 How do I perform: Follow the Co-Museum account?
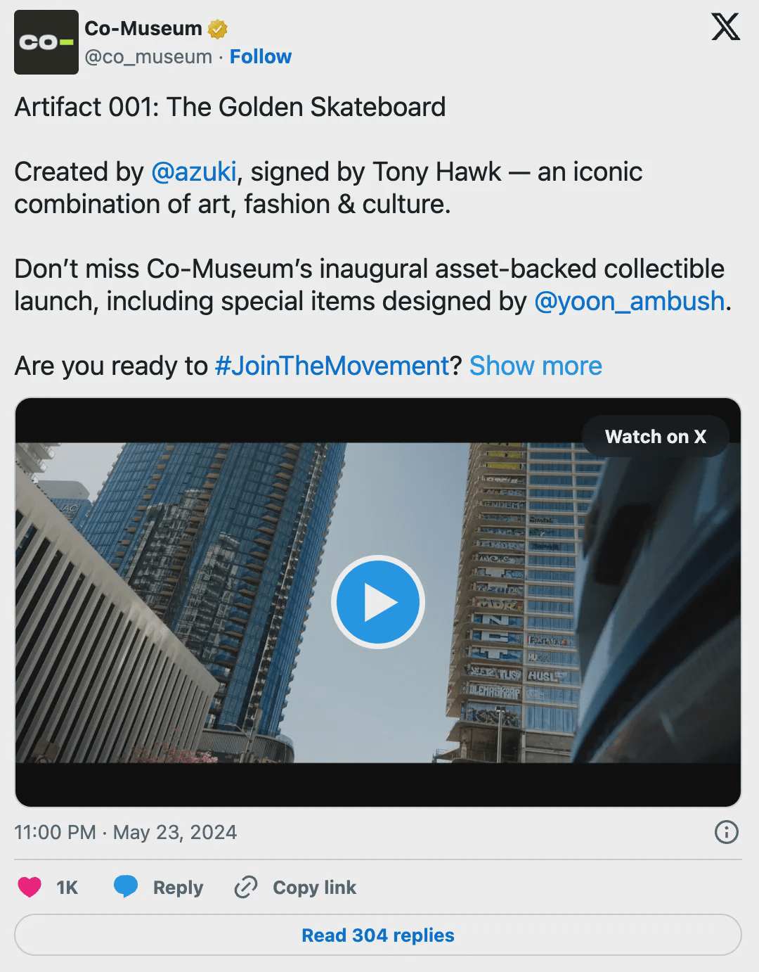pyautogui.click(x=260, y=56)
